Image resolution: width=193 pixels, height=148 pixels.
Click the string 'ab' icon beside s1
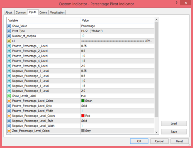coord(9,41)
